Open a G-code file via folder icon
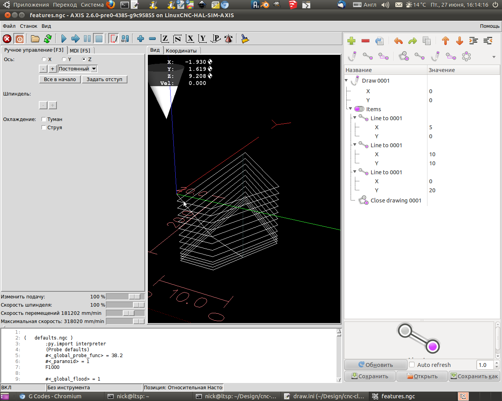This screenshot has width=502, height=401. (x=35, y=39)
